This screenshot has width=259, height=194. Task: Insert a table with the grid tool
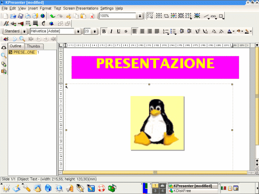click(181, 16)
